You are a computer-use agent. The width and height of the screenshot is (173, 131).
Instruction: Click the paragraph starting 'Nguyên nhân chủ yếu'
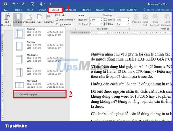131,57
